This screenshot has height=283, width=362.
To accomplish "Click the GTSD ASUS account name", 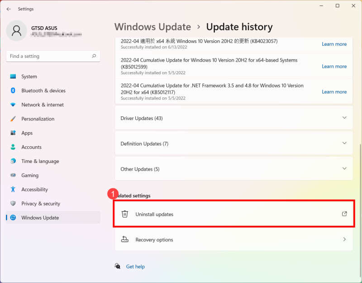I will coord(44,28).
